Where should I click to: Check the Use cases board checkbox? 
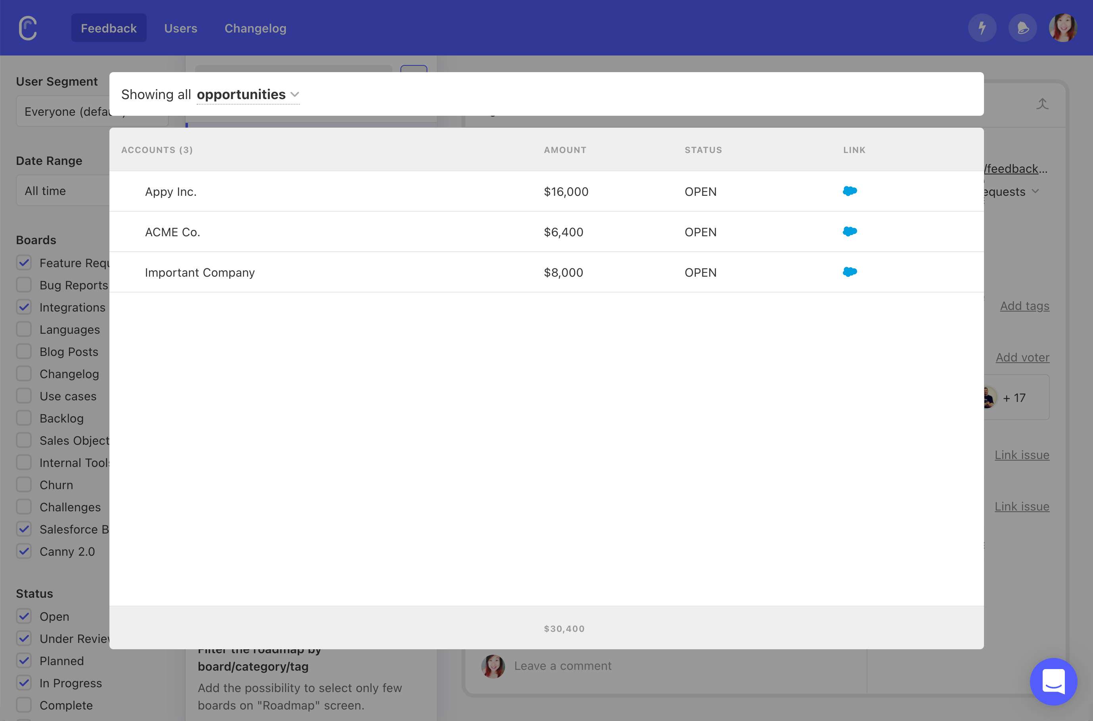pos(24,396)
